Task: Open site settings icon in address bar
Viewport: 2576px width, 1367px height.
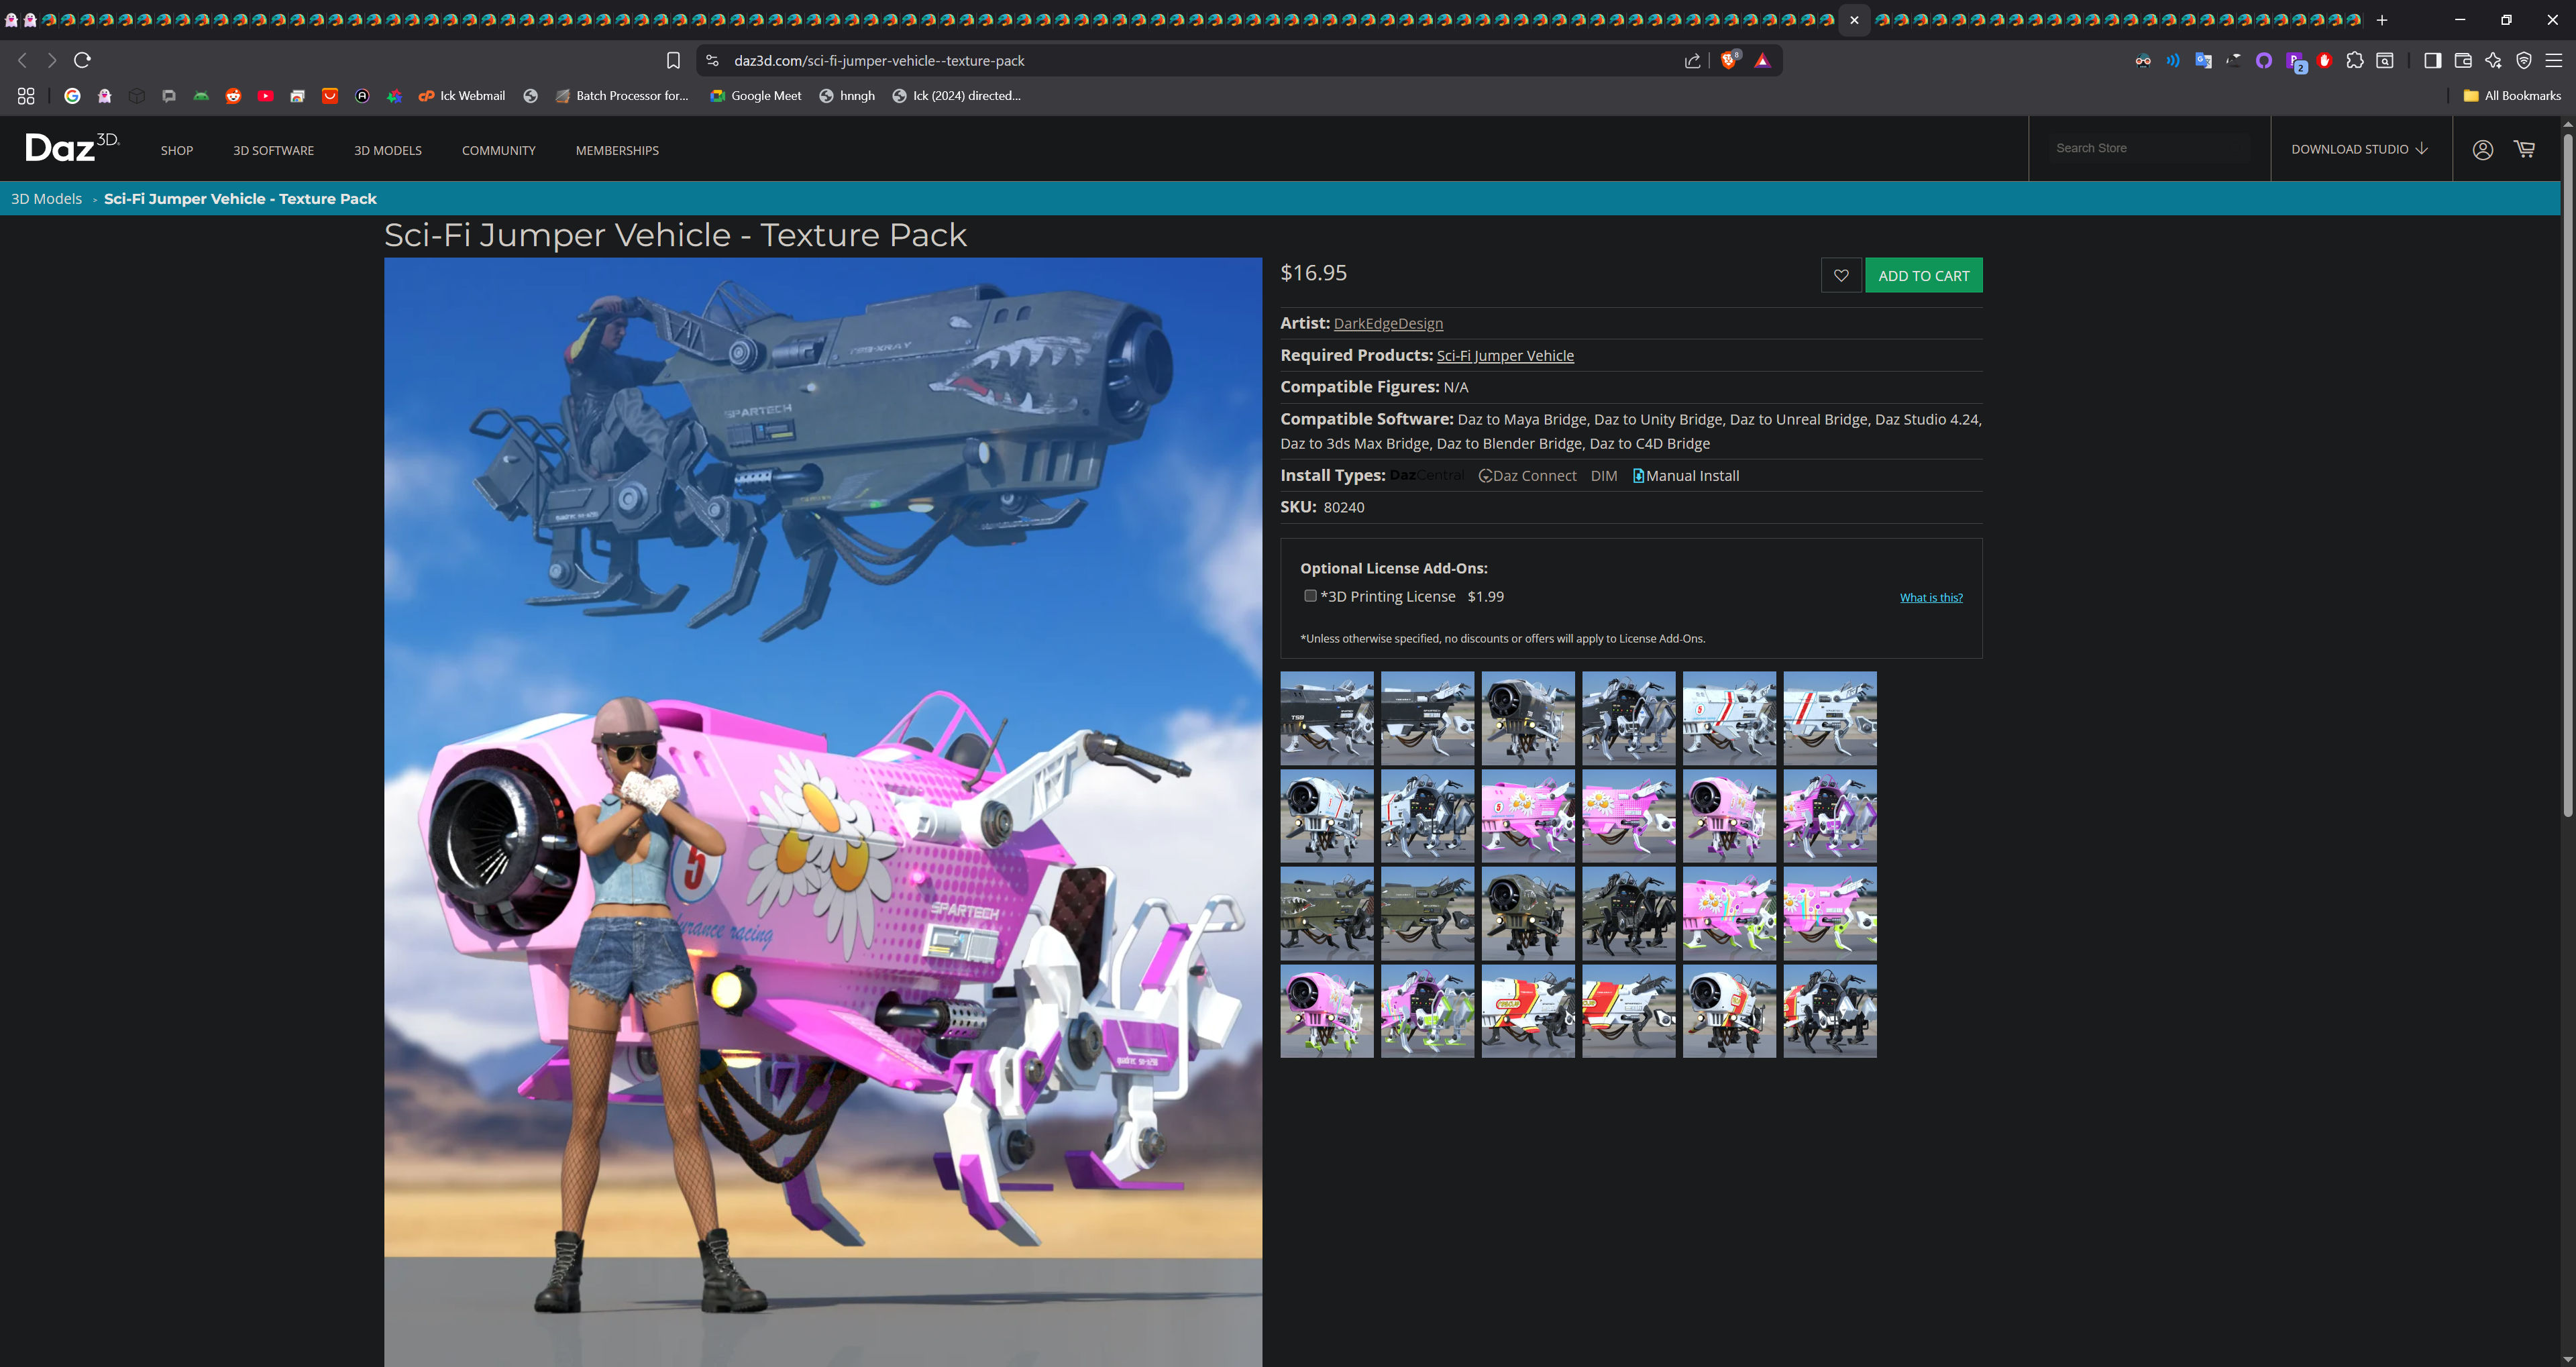Action: pyautogui.click(x=711, y=61)
